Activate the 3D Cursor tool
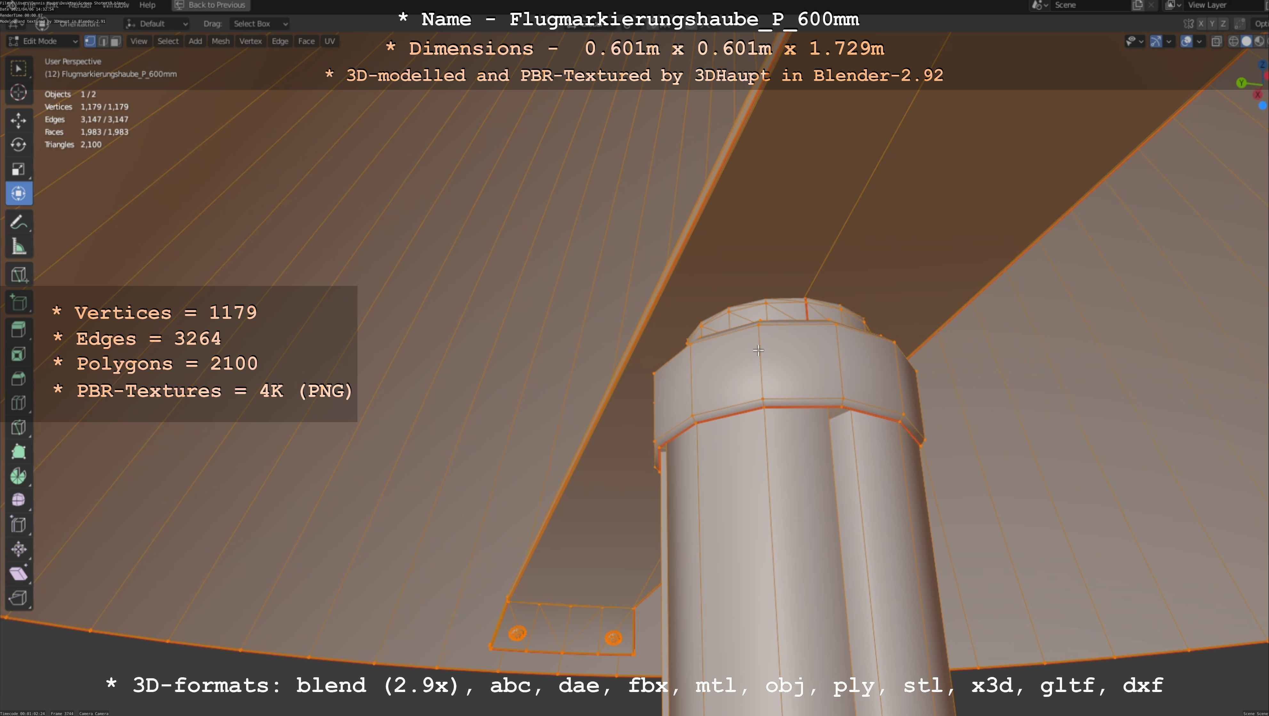 19,92
